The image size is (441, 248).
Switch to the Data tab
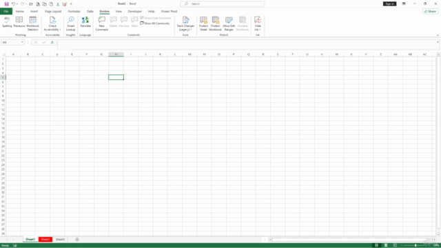90,12
